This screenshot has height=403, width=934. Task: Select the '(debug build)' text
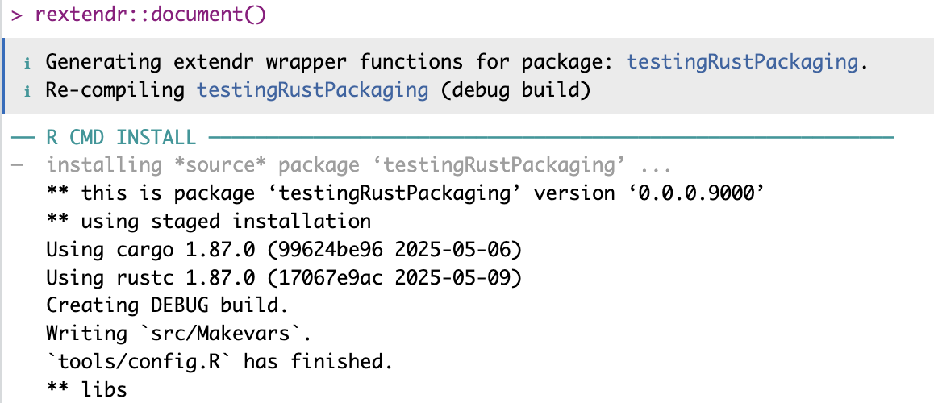(516, 89)
